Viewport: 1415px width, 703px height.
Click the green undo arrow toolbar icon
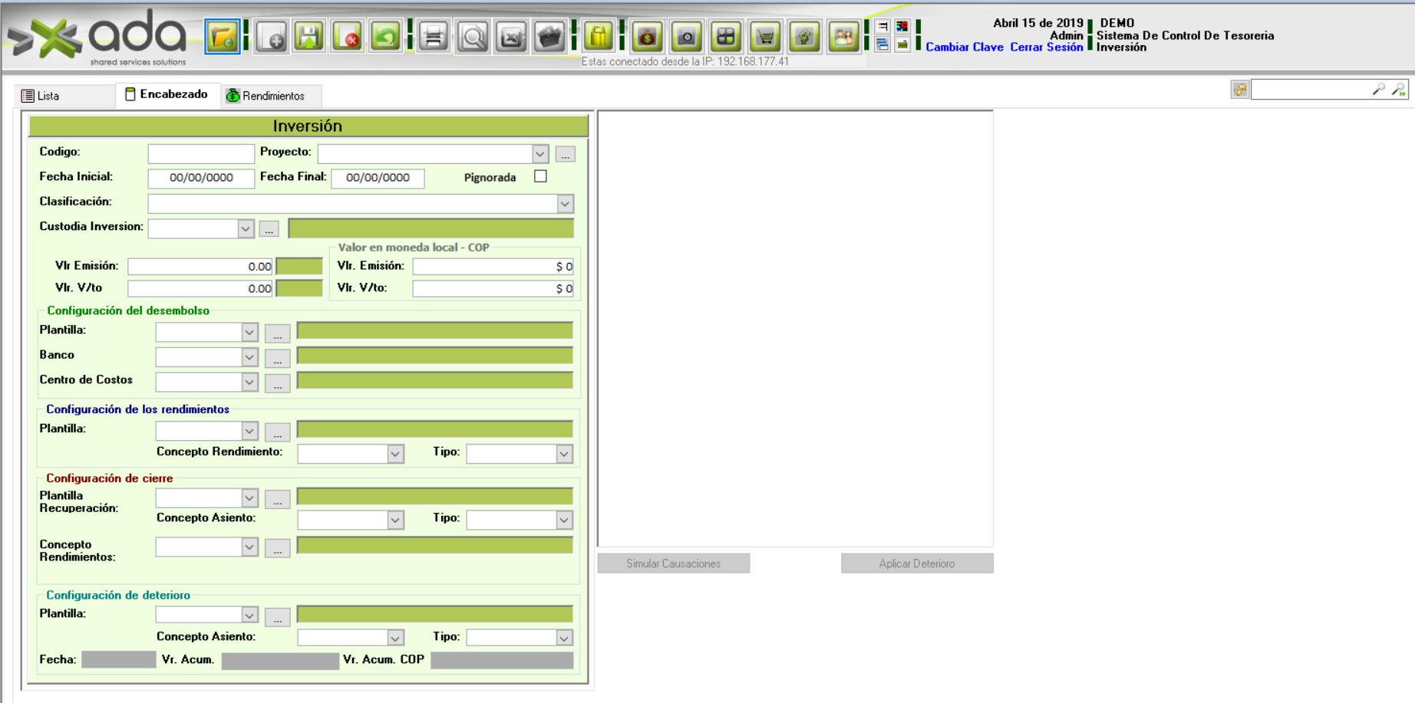pyautogui.click(x=385, y=37)
